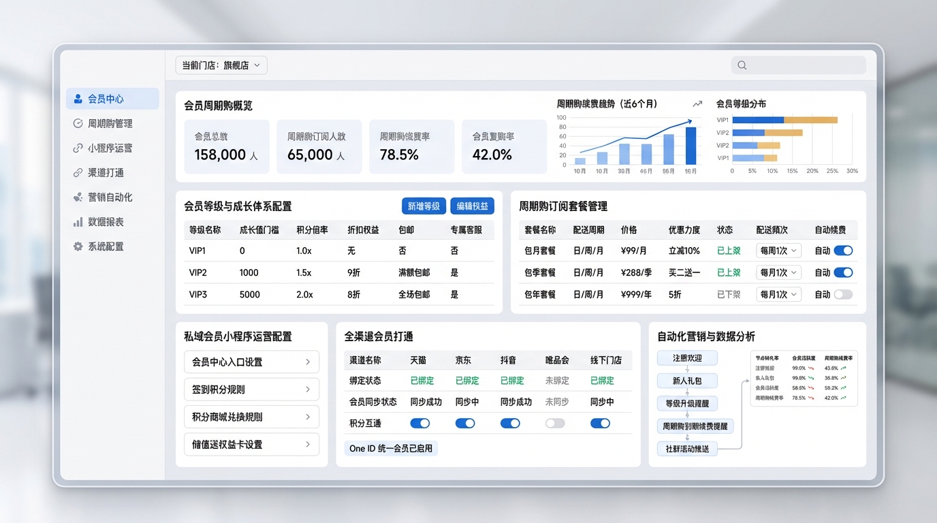This screenshot has height=523, width=937.
Task: Open the 储值送权益卡设置 row
Action: click(251, 445)
